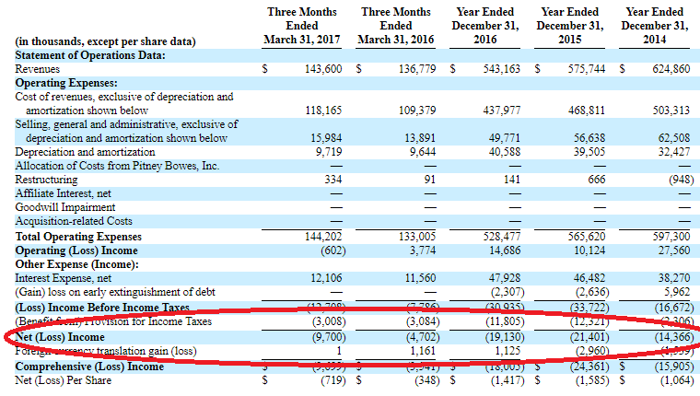Click restructuring value (948)
This screenshot has width=700, height=396.
tap(682, 180)
